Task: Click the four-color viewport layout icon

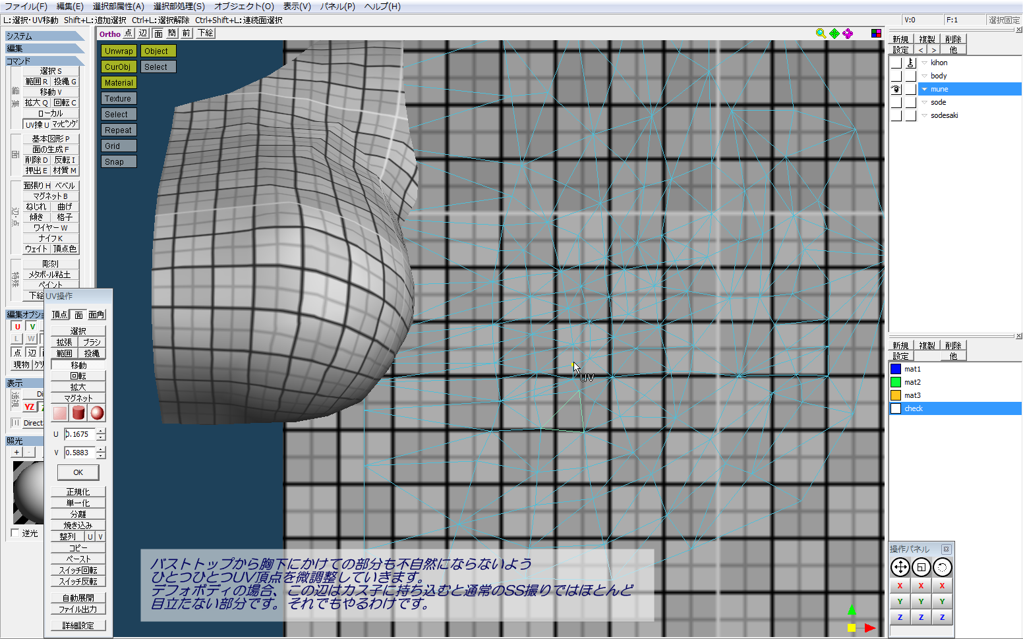Action: [876, 34]
